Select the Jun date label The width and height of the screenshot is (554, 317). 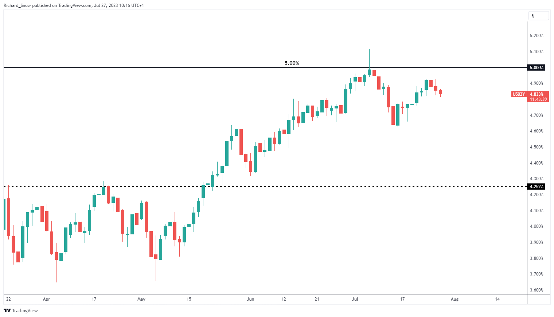tap(250, 299)
